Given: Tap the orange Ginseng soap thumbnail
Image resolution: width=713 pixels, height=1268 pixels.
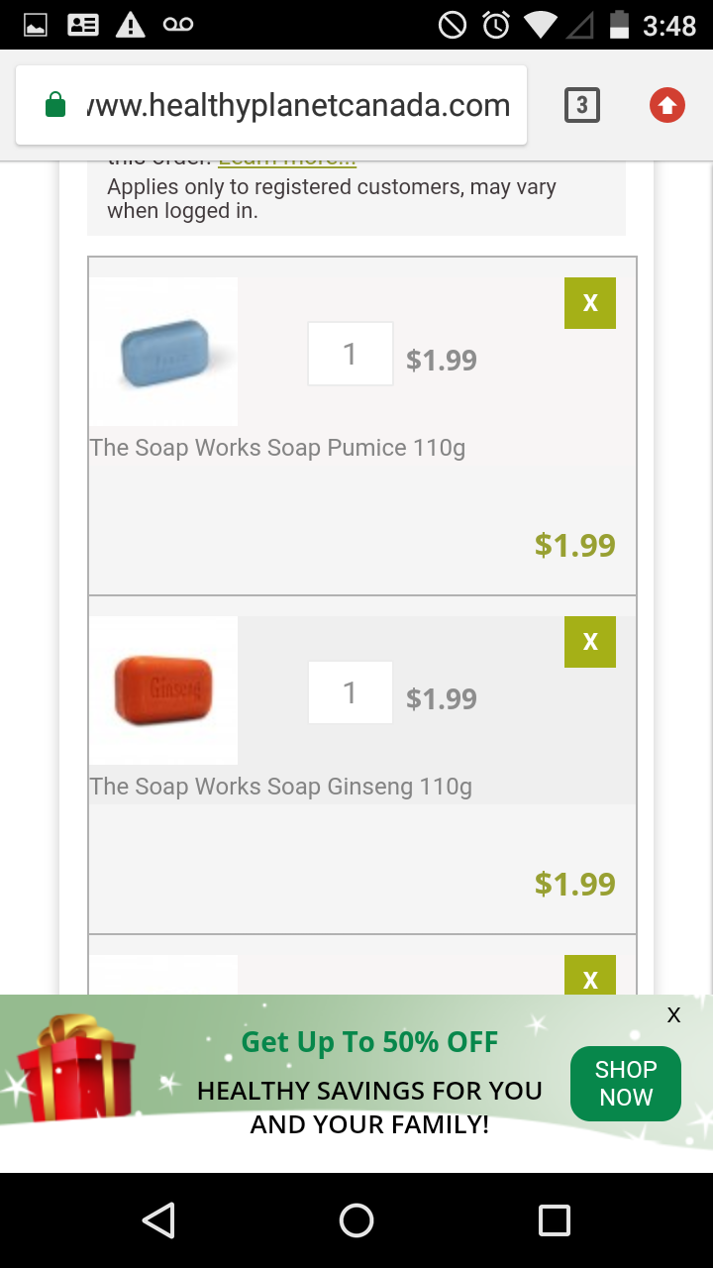Looking at the screenshot, I should click(163, 690).
